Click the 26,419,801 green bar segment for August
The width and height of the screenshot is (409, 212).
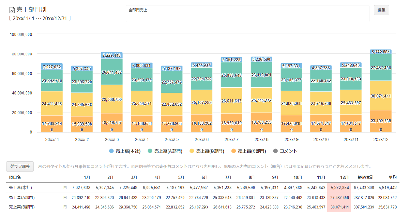[261, 75]
